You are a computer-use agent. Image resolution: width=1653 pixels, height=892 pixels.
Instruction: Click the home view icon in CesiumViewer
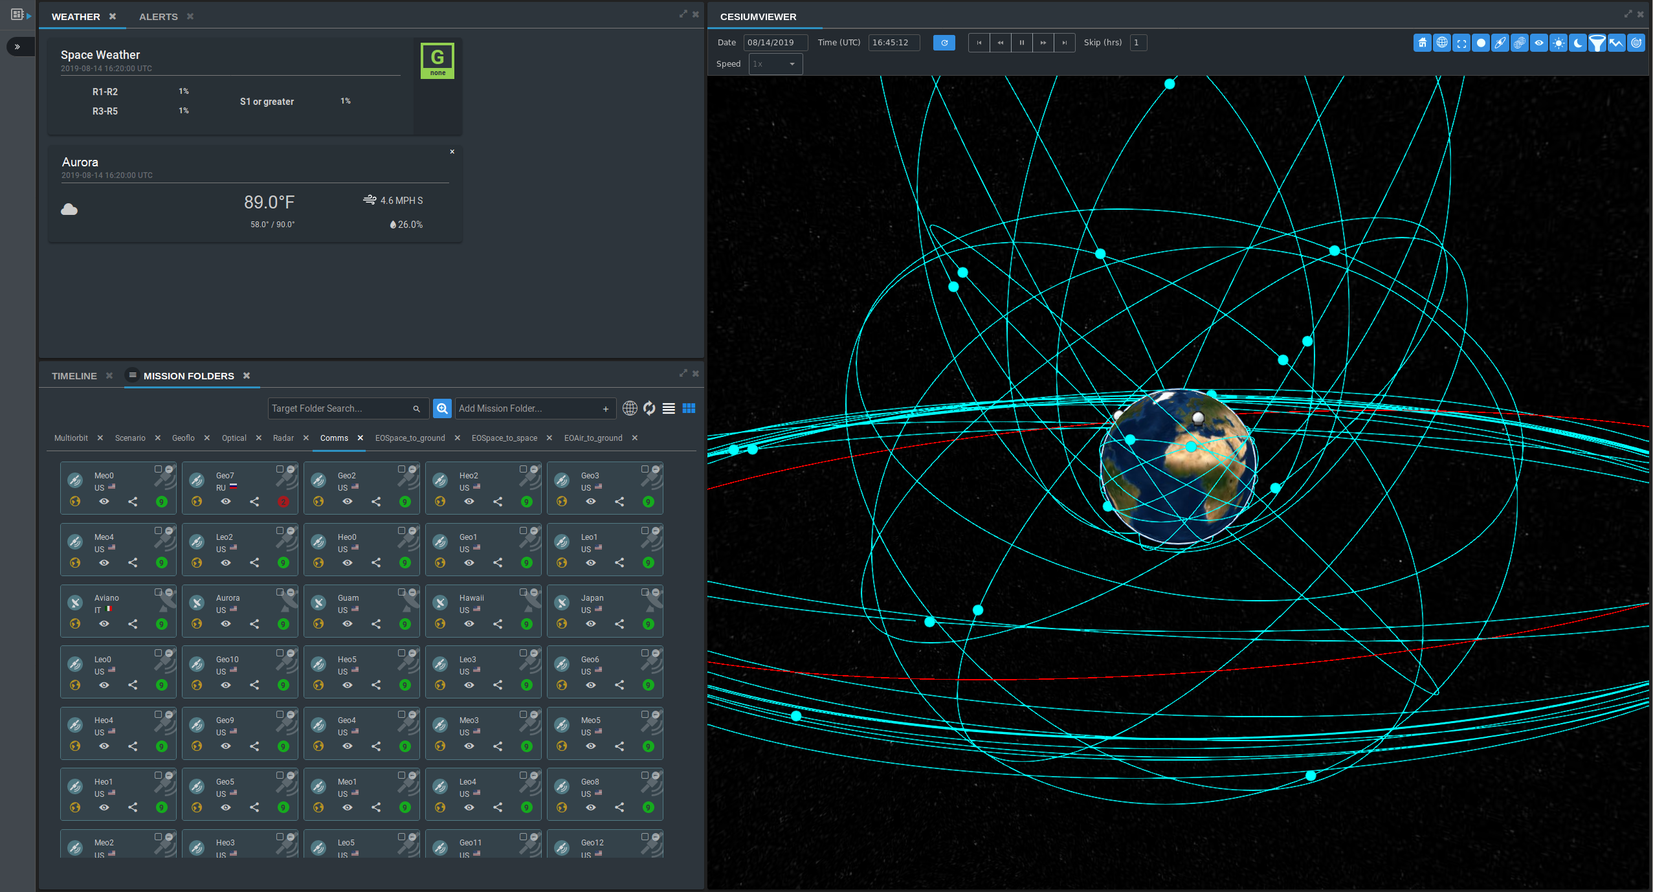click(1422, 43)
